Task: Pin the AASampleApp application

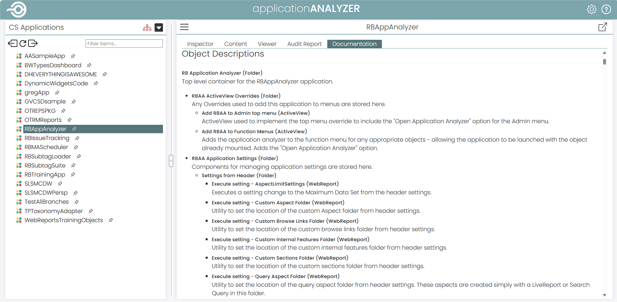Action: click(73, 56)
